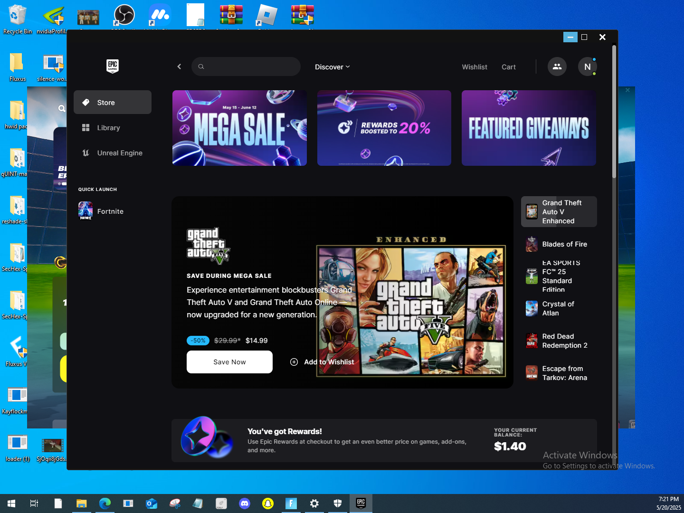
Task: Select the Recycle Bin desktop icon
Action: tap(17, 19)
